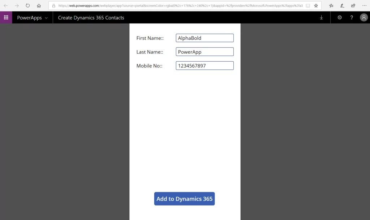Click the lock icon in address bar
This screenshot has width=370, height=220.
pos(53,6)
